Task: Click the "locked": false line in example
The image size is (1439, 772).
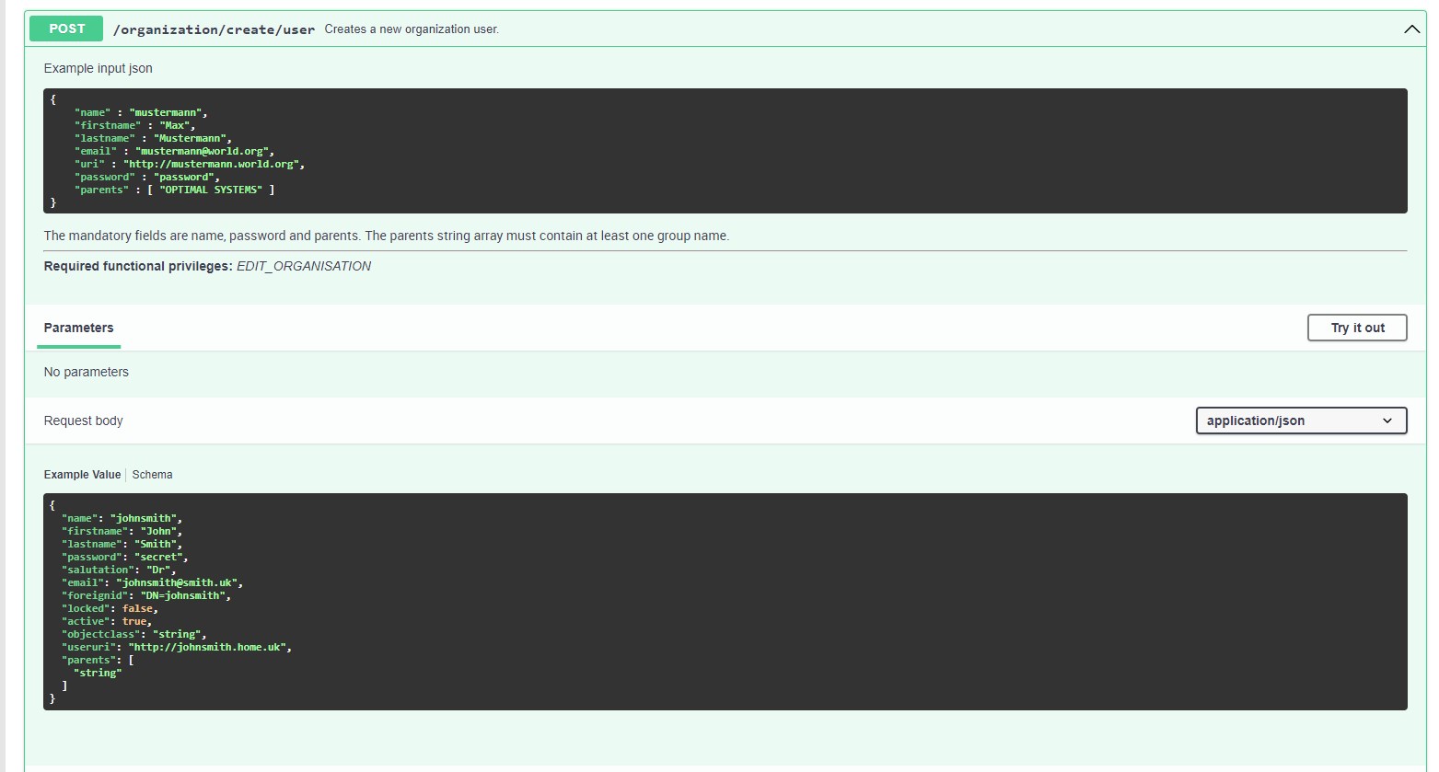Action: [x=110, y=608]
